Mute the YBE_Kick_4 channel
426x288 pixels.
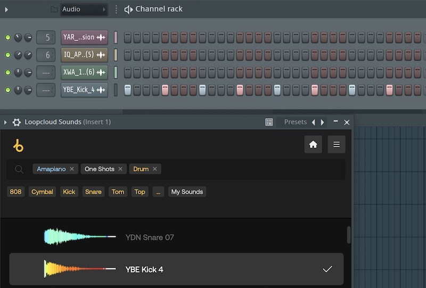[8, 90]
